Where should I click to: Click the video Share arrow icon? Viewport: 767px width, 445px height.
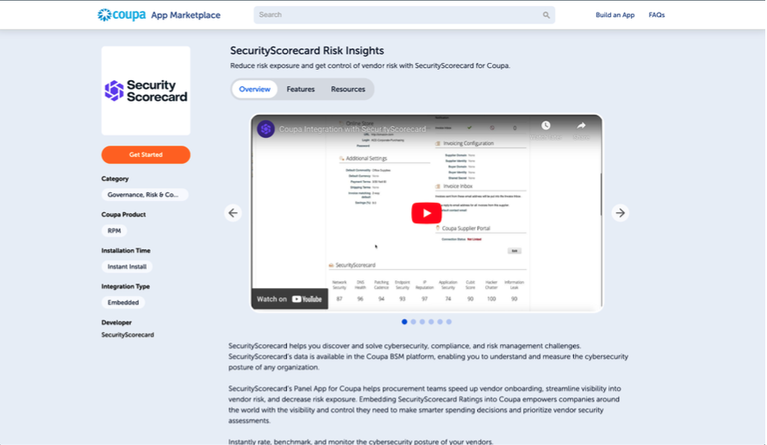pyautogui.click(x=581, y=126)
